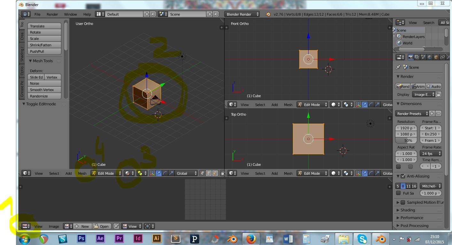
Task: Select face select mode icon
Action: coord(215,173)
